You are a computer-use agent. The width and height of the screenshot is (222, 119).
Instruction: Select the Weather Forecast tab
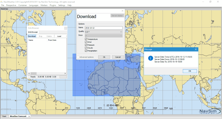point(18,116)
